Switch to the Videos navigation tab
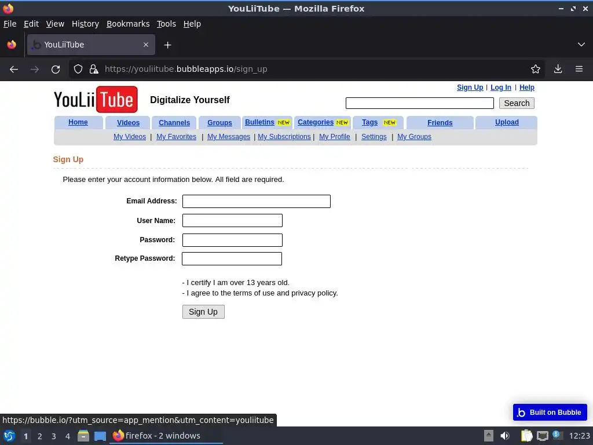The height and width of the screenshot is (445, 593). [x=128, y=123]
